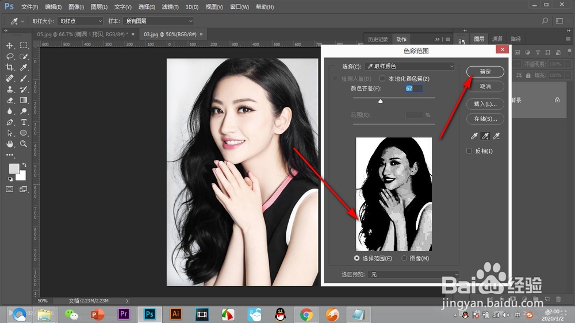Open the Sample (样本) all layers dropdown
The height and width of the screenshot is (323, 575).
point(158,21)
